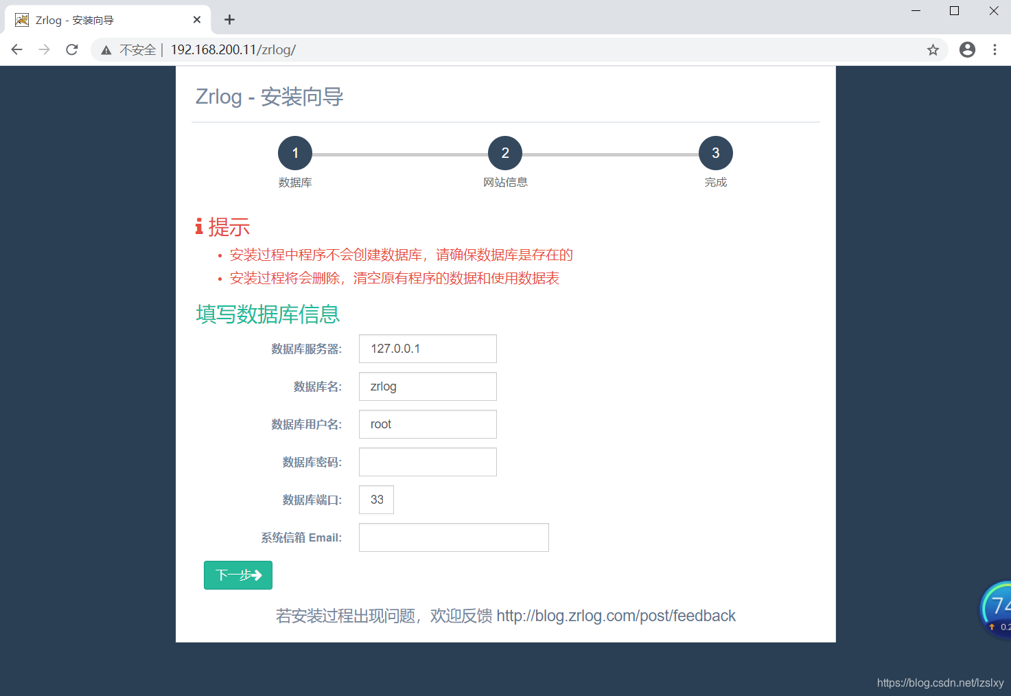Focus the 数据库名 field containing zrlog
This screenshot has width=1011, height=696.
428,386
